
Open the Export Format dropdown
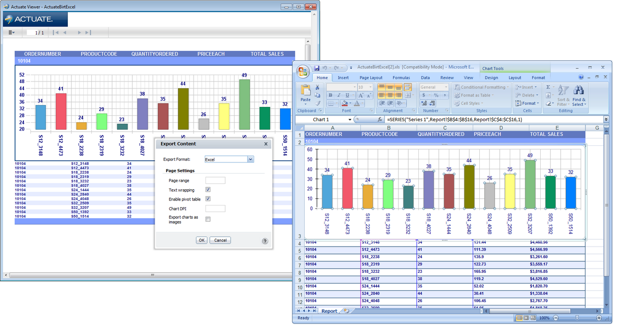pyautogui.click(x=251, y=159)
